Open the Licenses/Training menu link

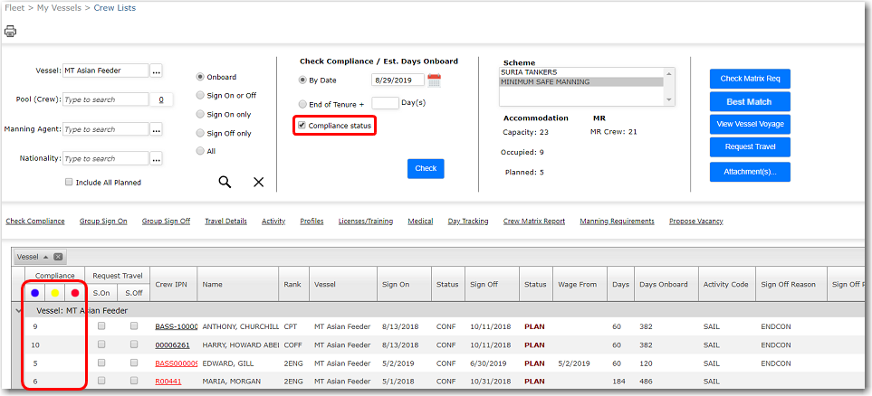[365, 222]
